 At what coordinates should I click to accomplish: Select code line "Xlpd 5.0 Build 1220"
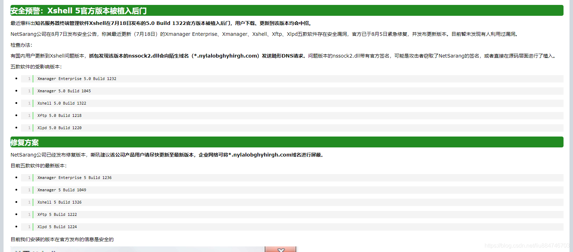(x=60, y=128)
